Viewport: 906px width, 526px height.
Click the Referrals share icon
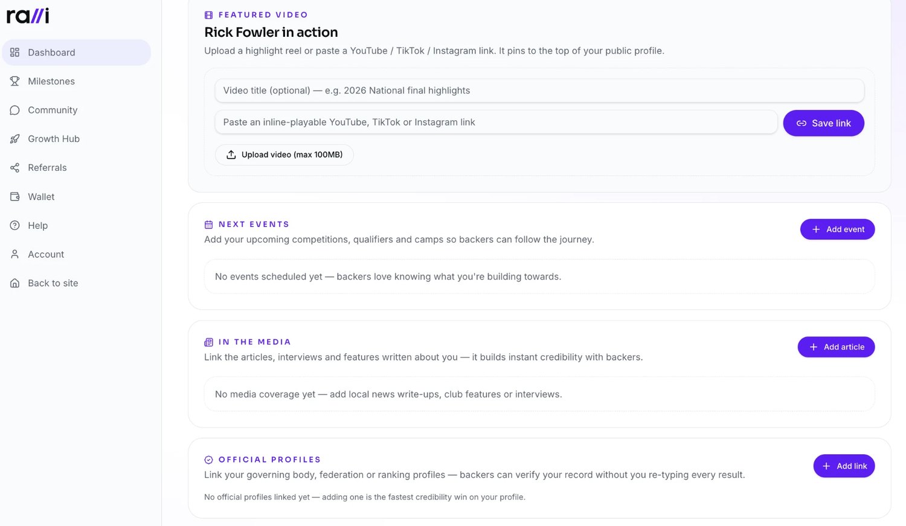[x=15, y=168]
